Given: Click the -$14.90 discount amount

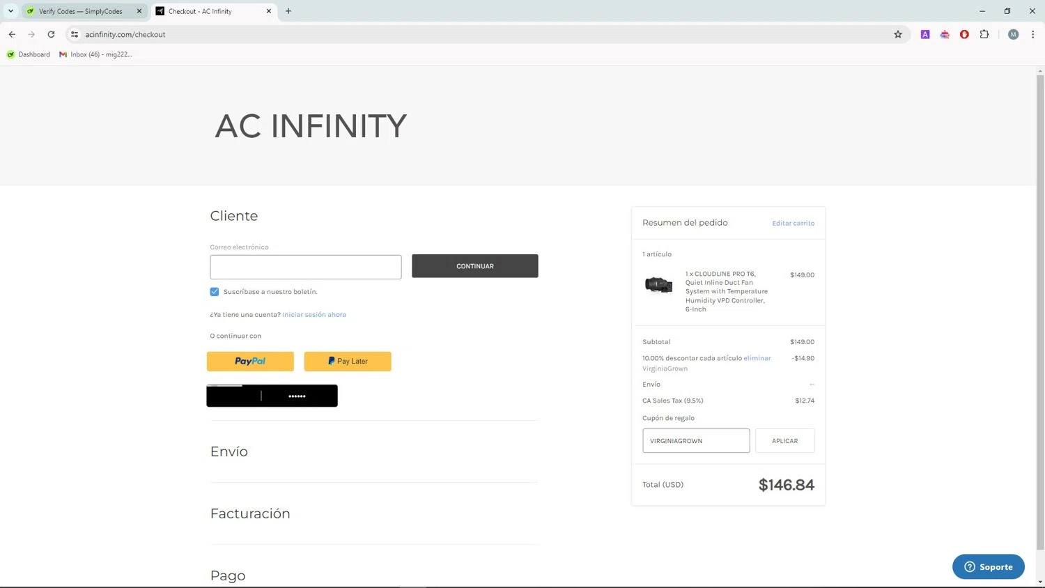Looking at the screenshot, I should pyautogui.click(x=803, y=358).
